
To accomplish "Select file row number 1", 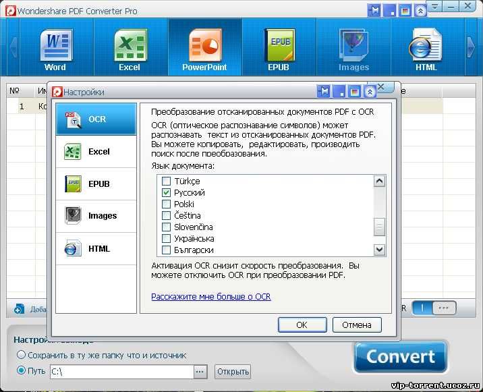I will (x=22, y=107).
